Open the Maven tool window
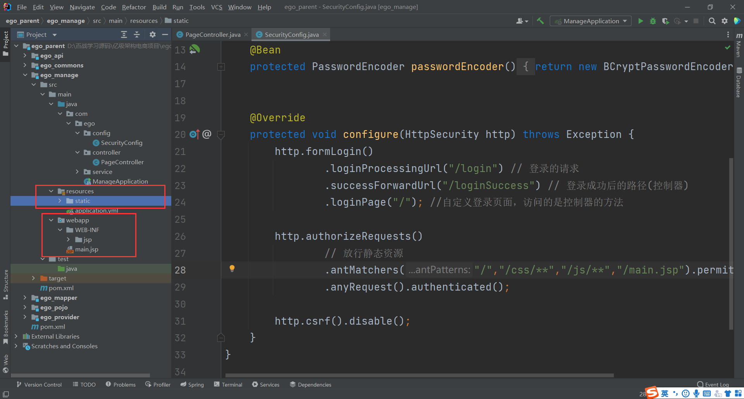Viewport: 744px width, 399px height. pyautogui.click(x=739, y=45)
